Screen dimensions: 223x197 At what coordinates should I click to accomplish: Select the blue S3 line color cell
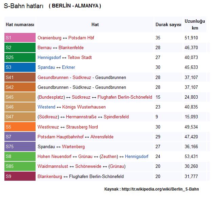20,67
